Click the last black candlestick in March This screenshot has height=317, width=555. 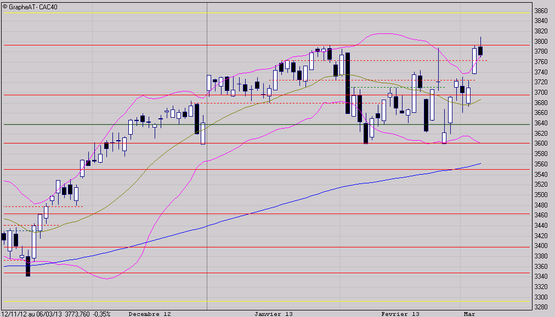(480, 50)
